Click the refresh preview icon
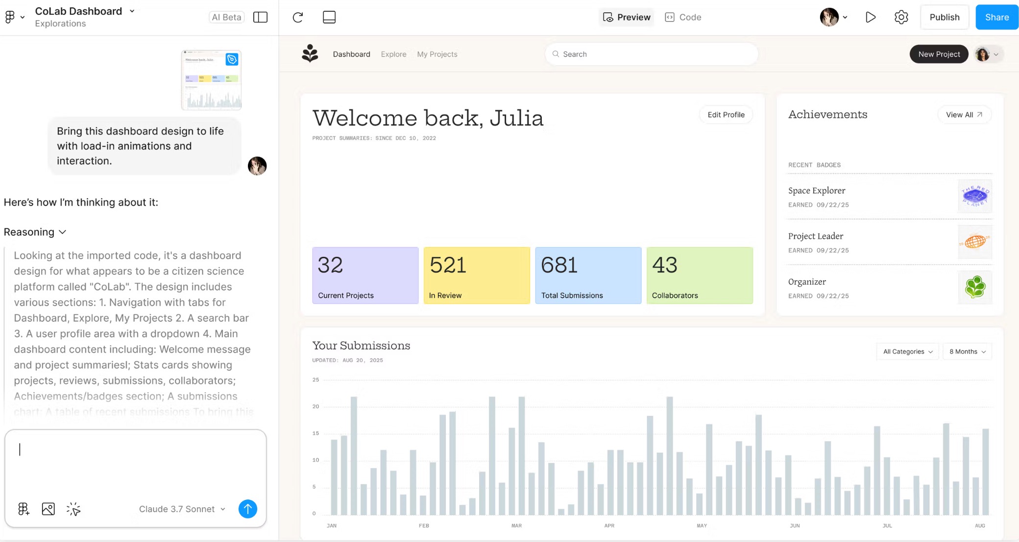1019x542 pixels. tap(298, 17)
